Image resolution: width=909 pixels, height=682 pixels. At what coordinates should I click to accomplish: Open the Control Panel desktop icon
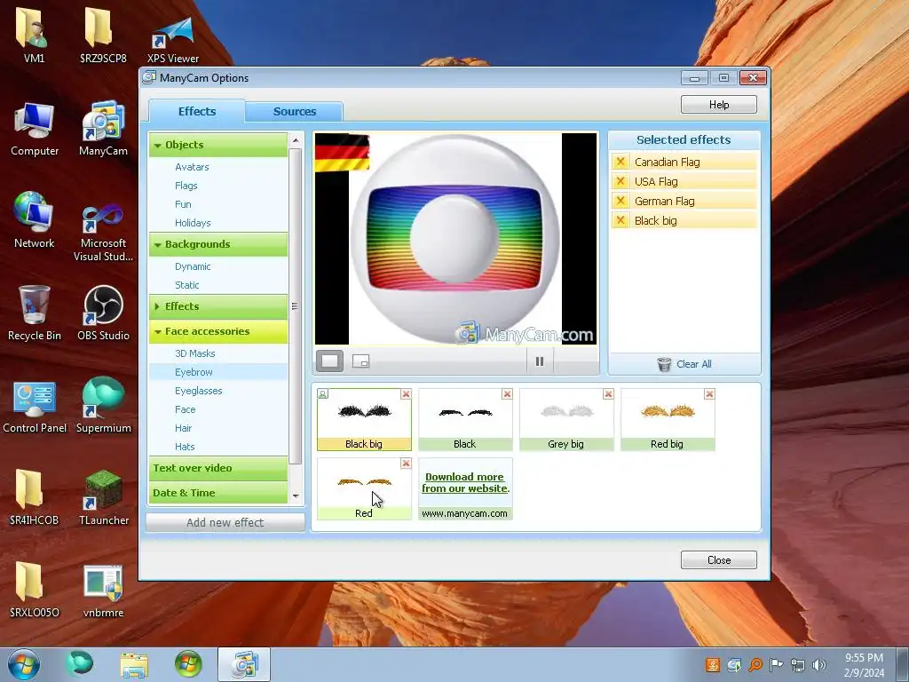tap(35, 405)
